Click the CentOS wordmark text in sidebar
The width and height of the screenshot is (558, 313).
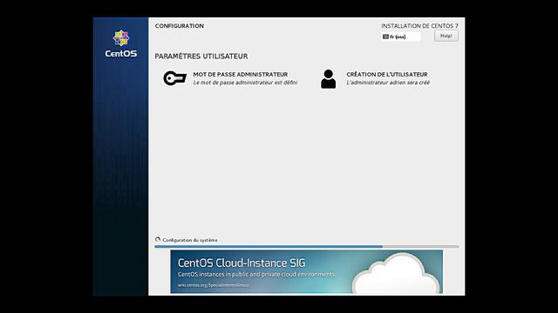click(x=121, y=54)
